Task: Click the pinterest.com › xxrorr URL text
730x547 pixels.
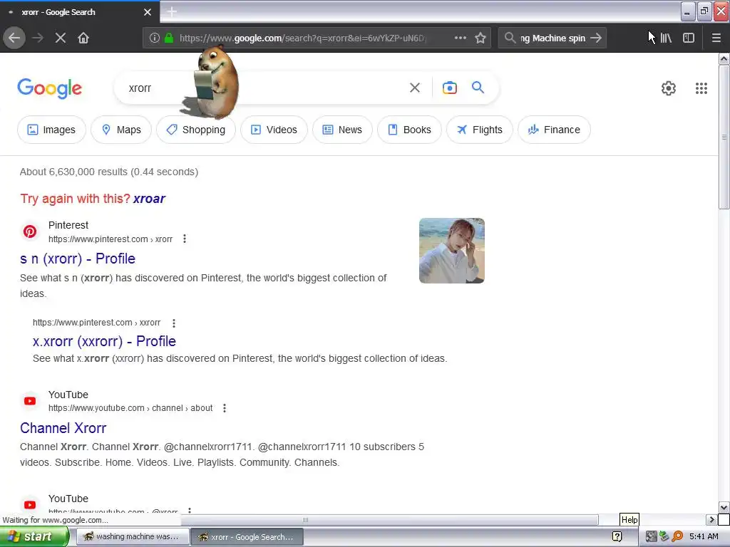Action: coord(96,323)
